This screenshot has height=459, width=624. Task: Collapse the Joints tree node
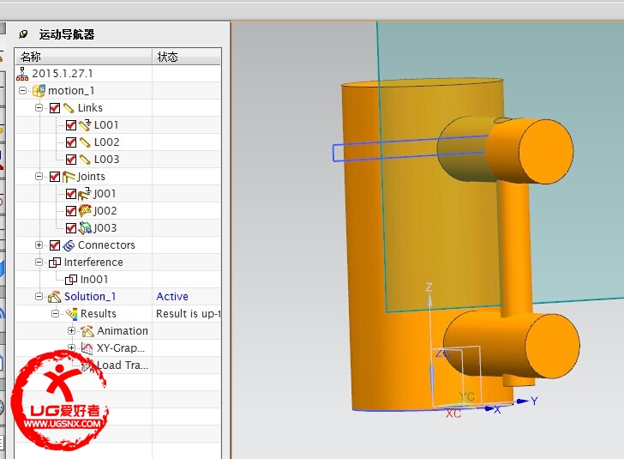[39, 177]
